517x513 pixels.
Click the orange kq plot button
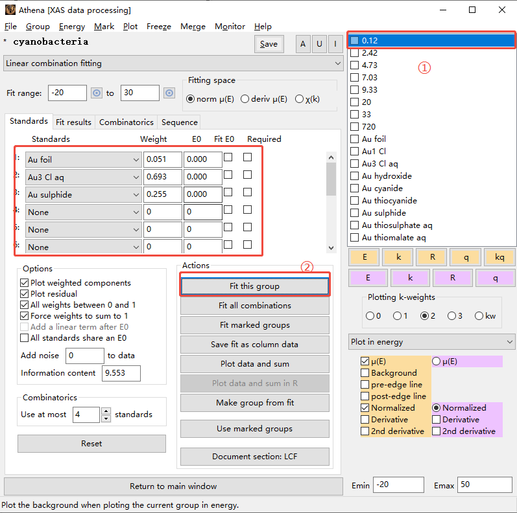(499, 256)
